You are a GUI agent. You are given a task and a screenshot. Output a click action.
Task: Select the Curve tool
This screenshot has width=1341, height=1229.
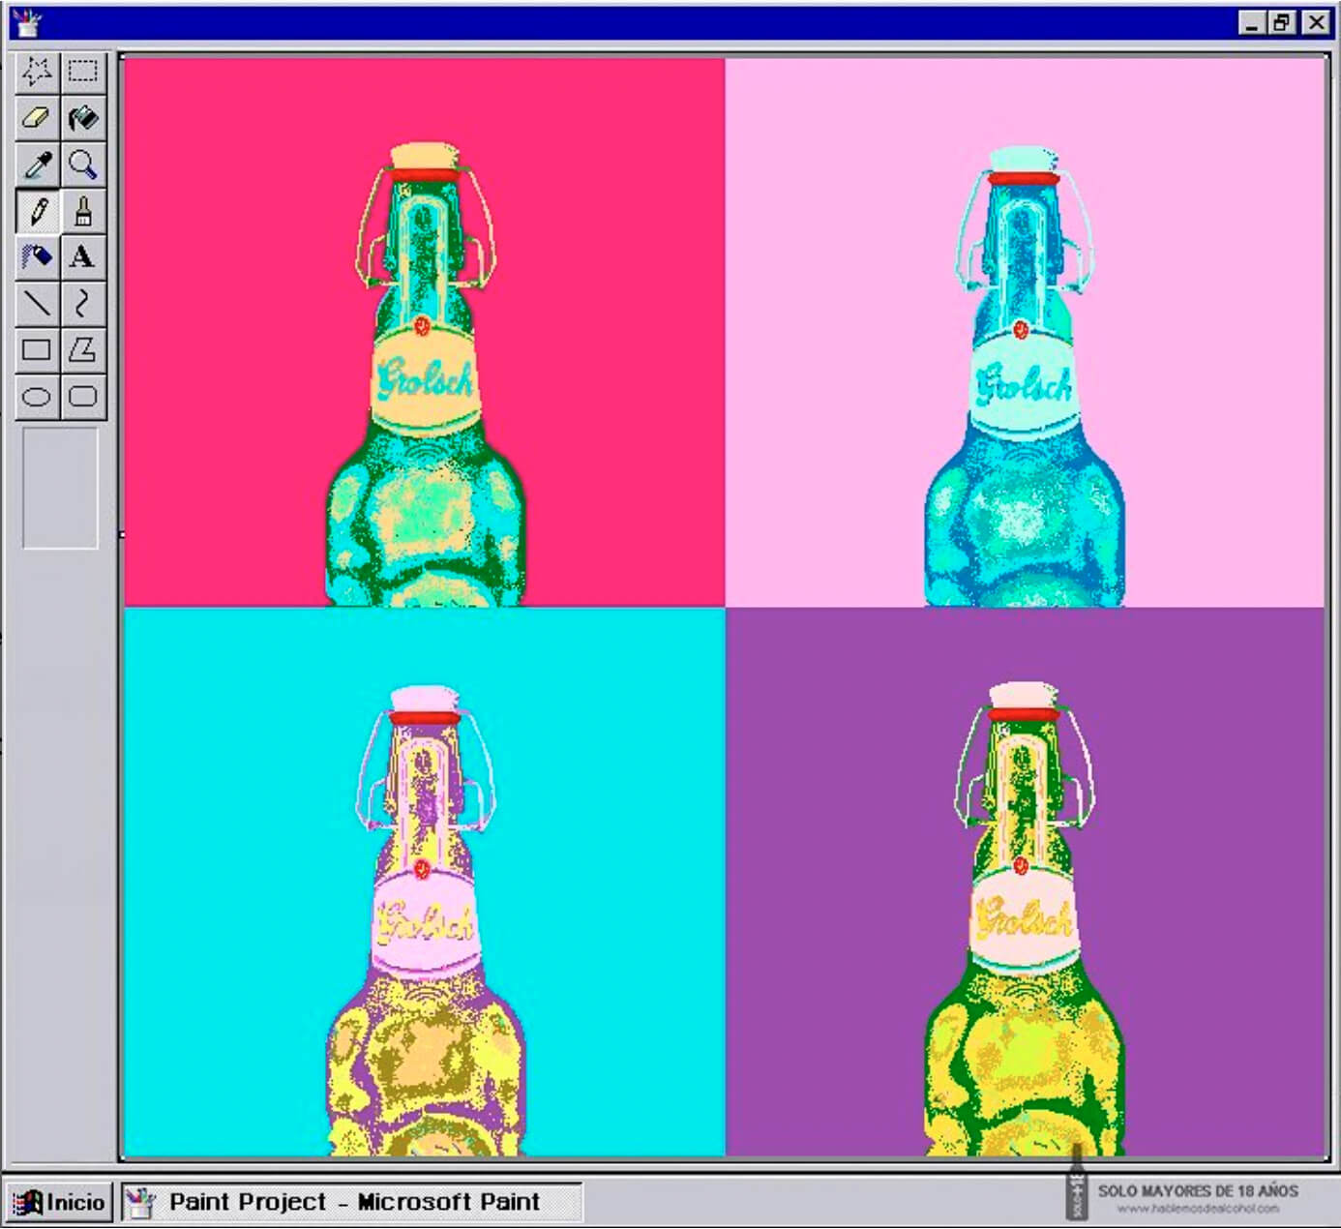click(x=83, y=304)
